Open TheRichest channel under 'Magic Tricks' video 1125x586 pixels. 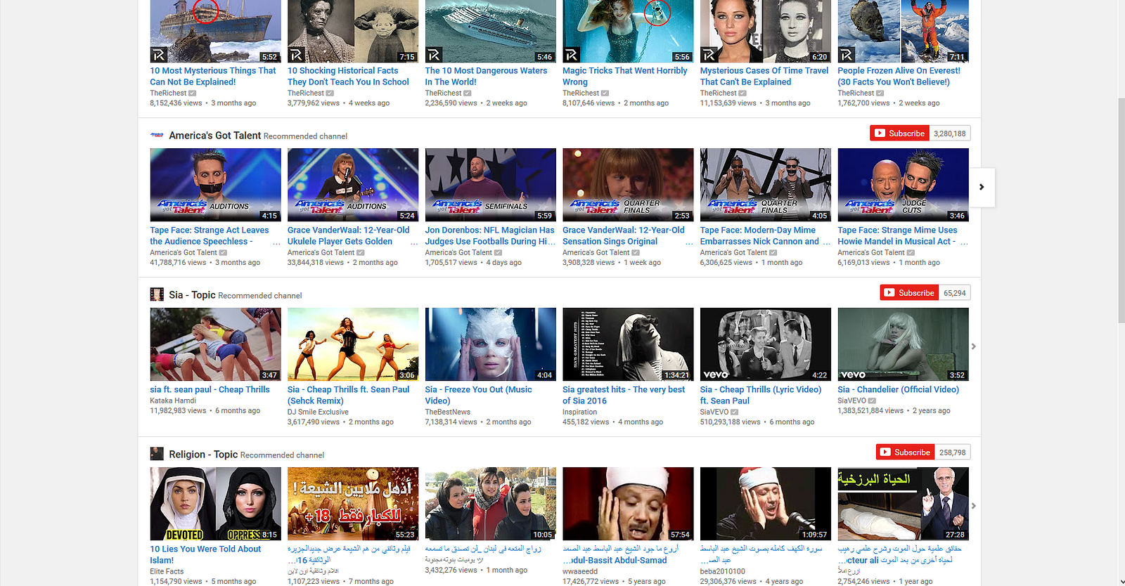coord(581,93)
